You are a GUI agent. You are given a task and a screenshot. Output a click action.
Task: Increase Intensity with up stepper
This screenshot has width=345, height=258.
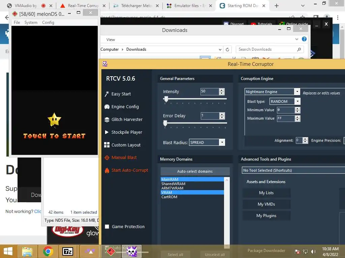222,90
